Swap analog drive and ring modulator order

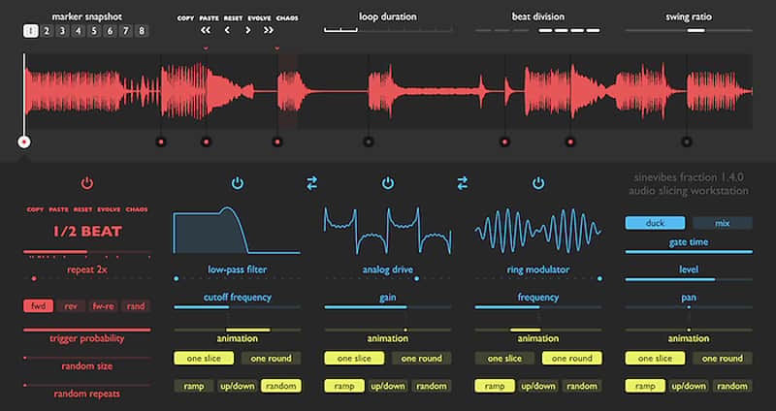463,183
